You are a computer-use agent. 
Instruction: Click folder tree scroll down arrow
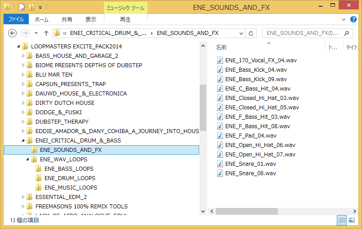click(x=203, y=211)
